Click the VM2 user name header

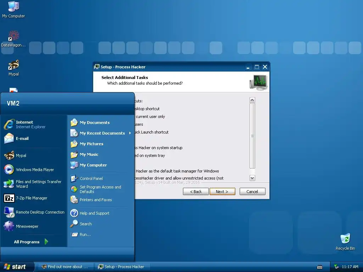point(13,103)
